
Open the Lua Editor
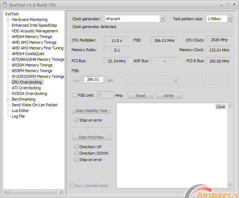click(x=20, y=111)
